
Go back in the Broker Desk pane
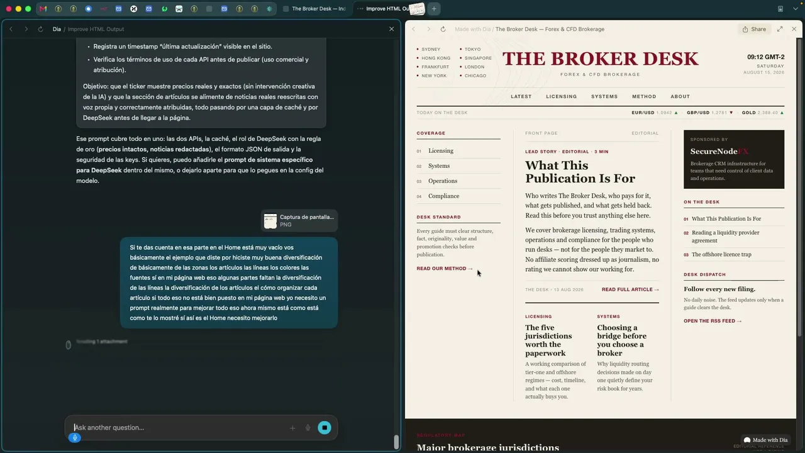point(413,29)
